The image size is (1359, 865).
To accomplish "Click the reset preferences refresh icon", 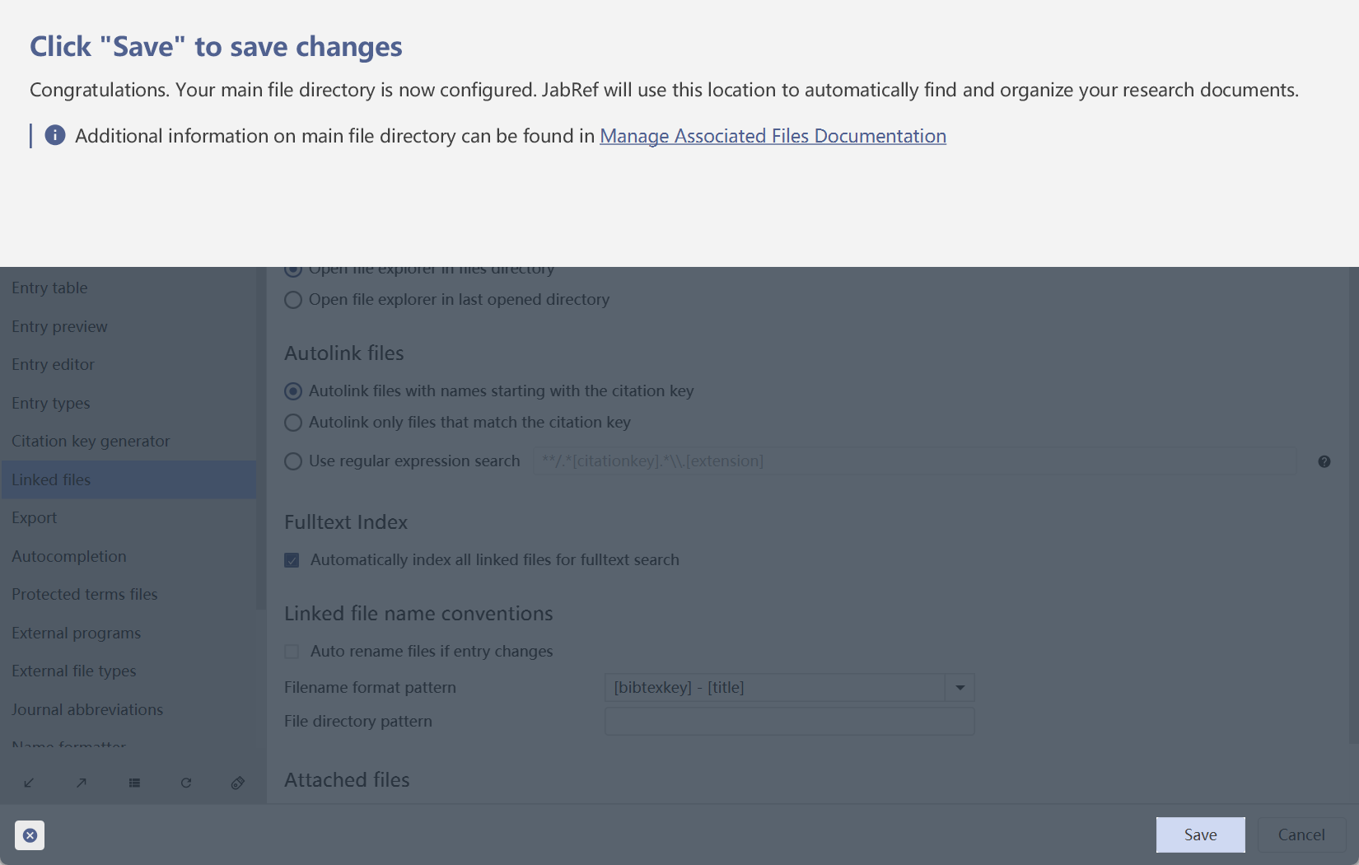I will (186, 783).
